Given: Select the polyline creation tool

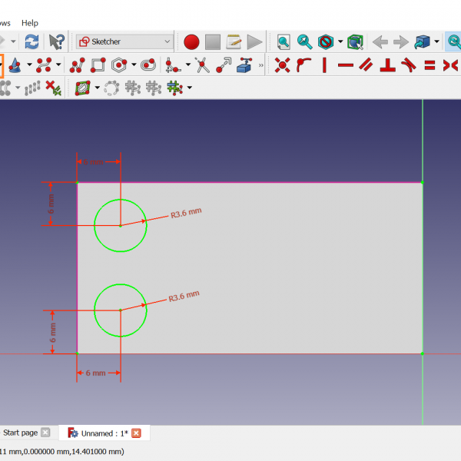Looking at the screenshot, I should pyautogui.click(x=78, y=65).
